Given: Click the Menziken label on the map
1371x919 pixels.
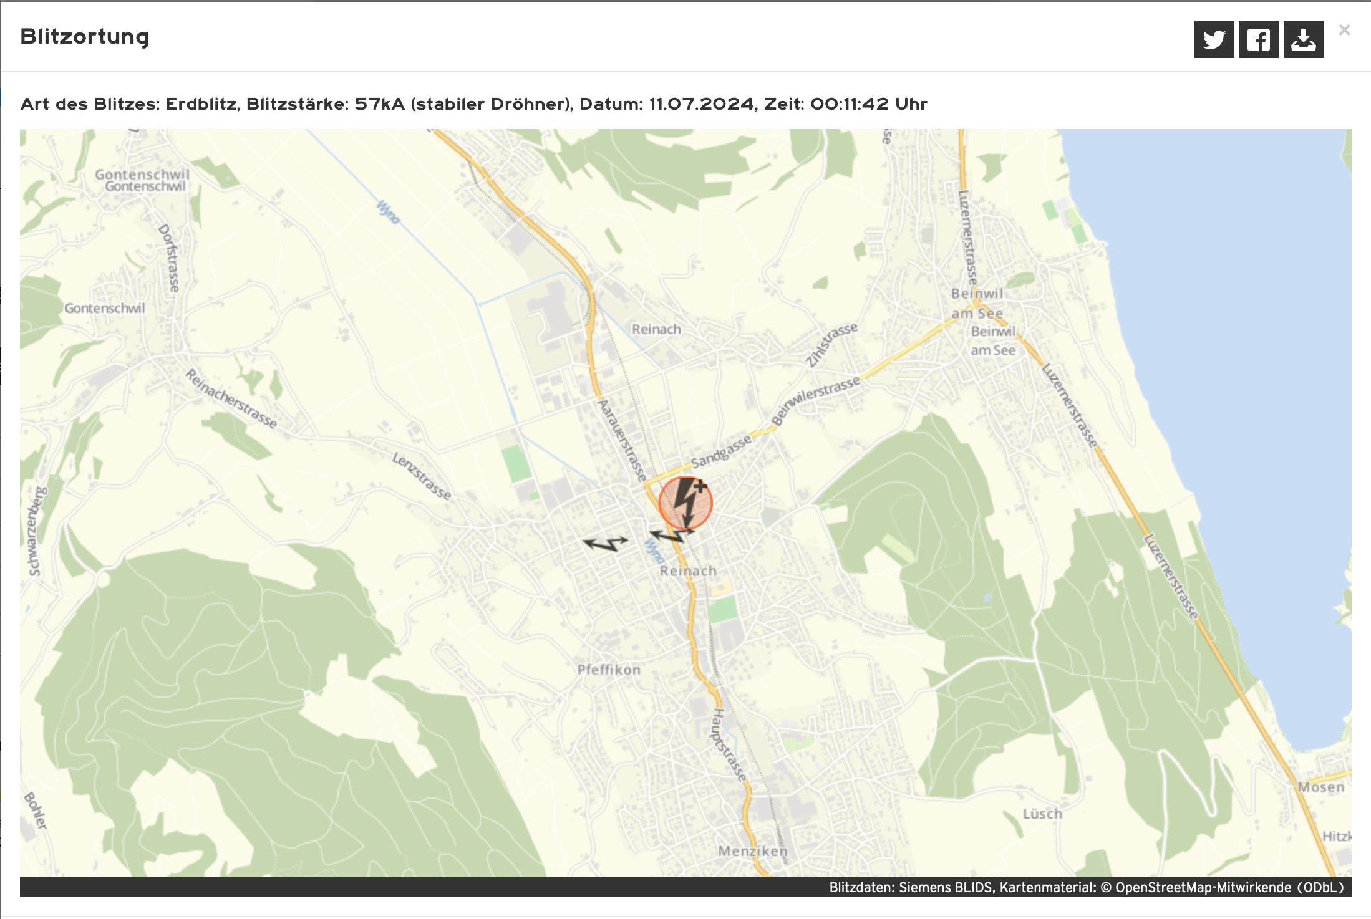Looking at the screenshot, I should click(x=752, y=850).
